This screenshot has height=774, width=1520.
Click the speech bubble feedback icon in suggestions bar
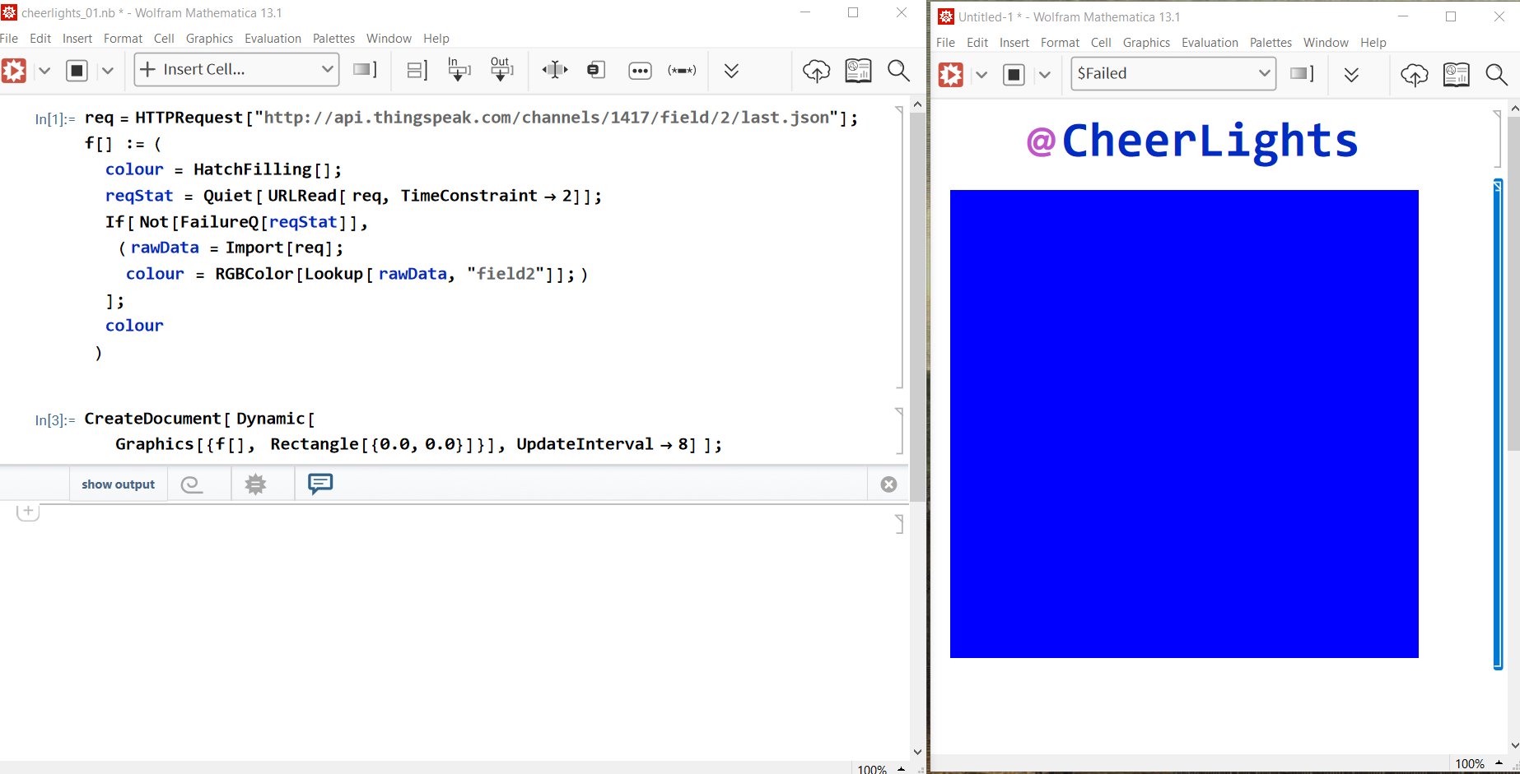tap(320, 484)
